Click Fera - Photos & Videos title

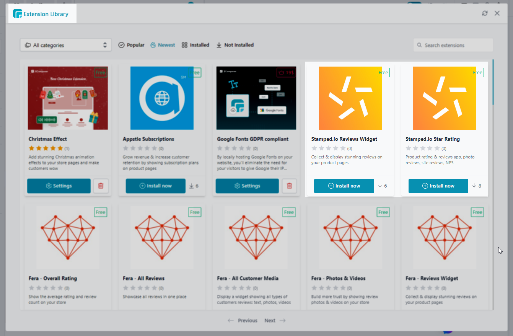click(339, 278)
